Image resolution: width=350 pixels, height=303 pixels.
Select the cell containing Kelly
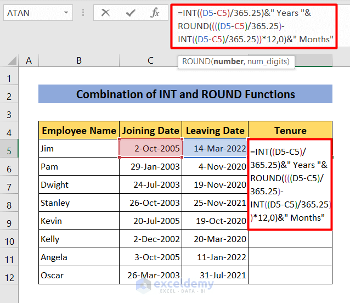pos(79,239)
